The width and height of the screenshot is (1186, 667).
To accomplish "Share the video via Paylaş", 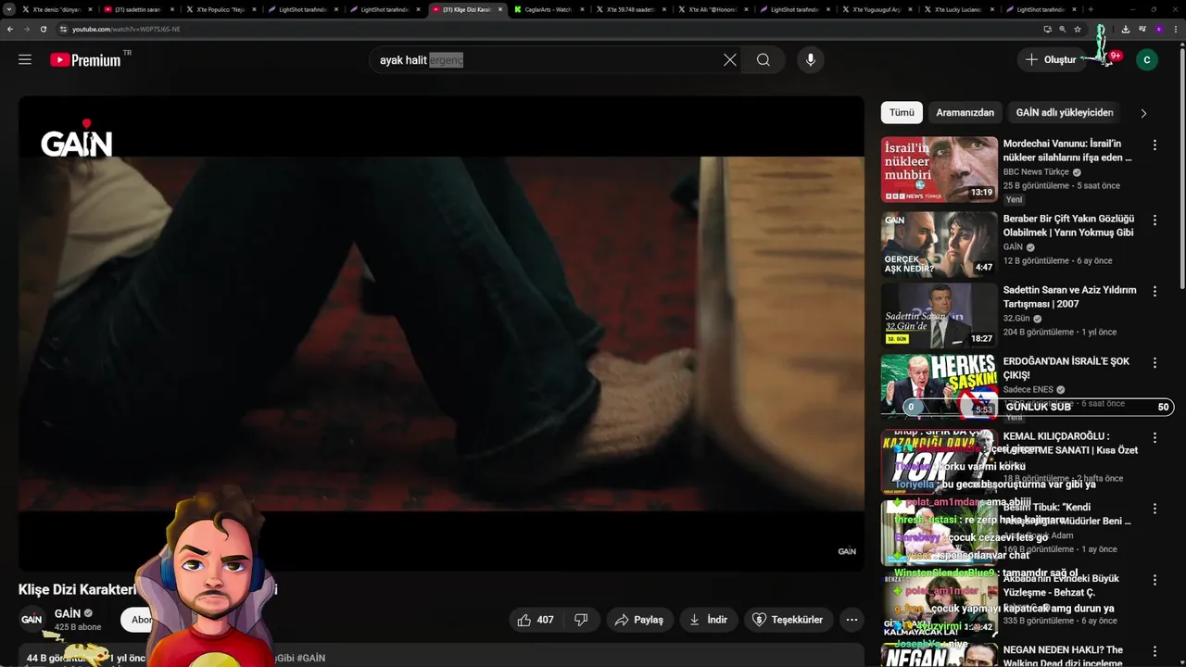I will pos(639,620).
